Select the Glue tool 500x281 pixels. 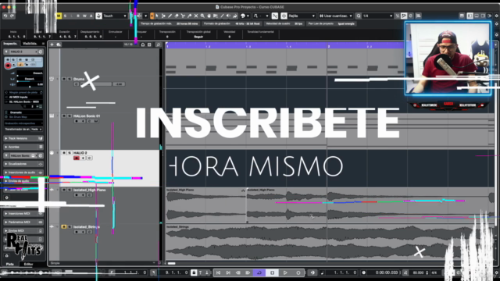(x=189, y=16)
